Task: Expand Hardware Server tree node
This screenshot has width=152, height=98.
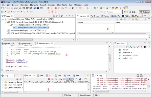Action: [x=3, y=82]
